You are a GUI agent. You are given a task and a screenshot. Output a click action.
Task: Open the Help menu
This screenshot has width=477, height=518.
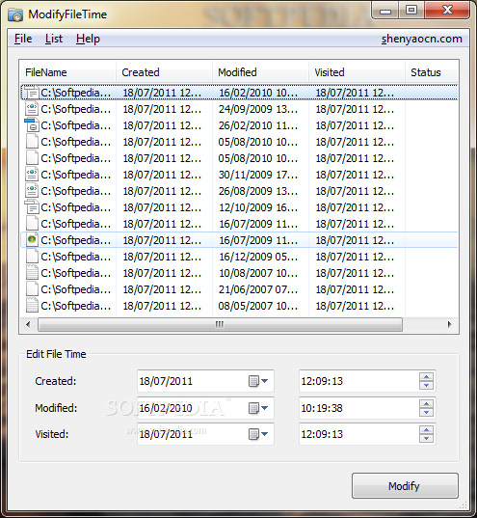pos(88,39)
